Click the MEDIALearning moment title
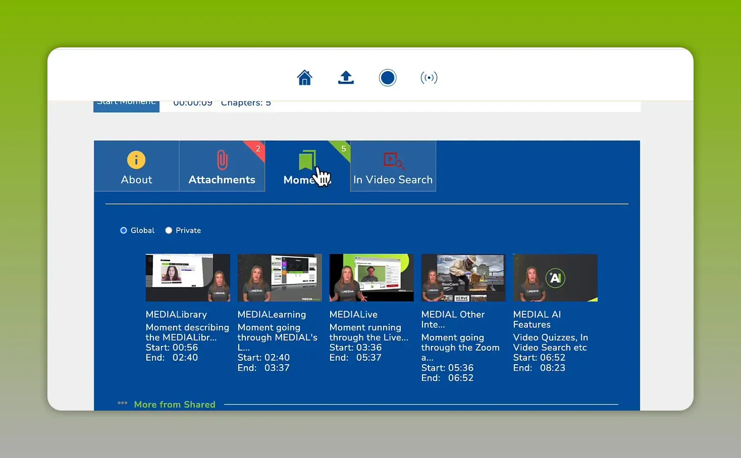741x458 pixels. (x=272, y=315)
